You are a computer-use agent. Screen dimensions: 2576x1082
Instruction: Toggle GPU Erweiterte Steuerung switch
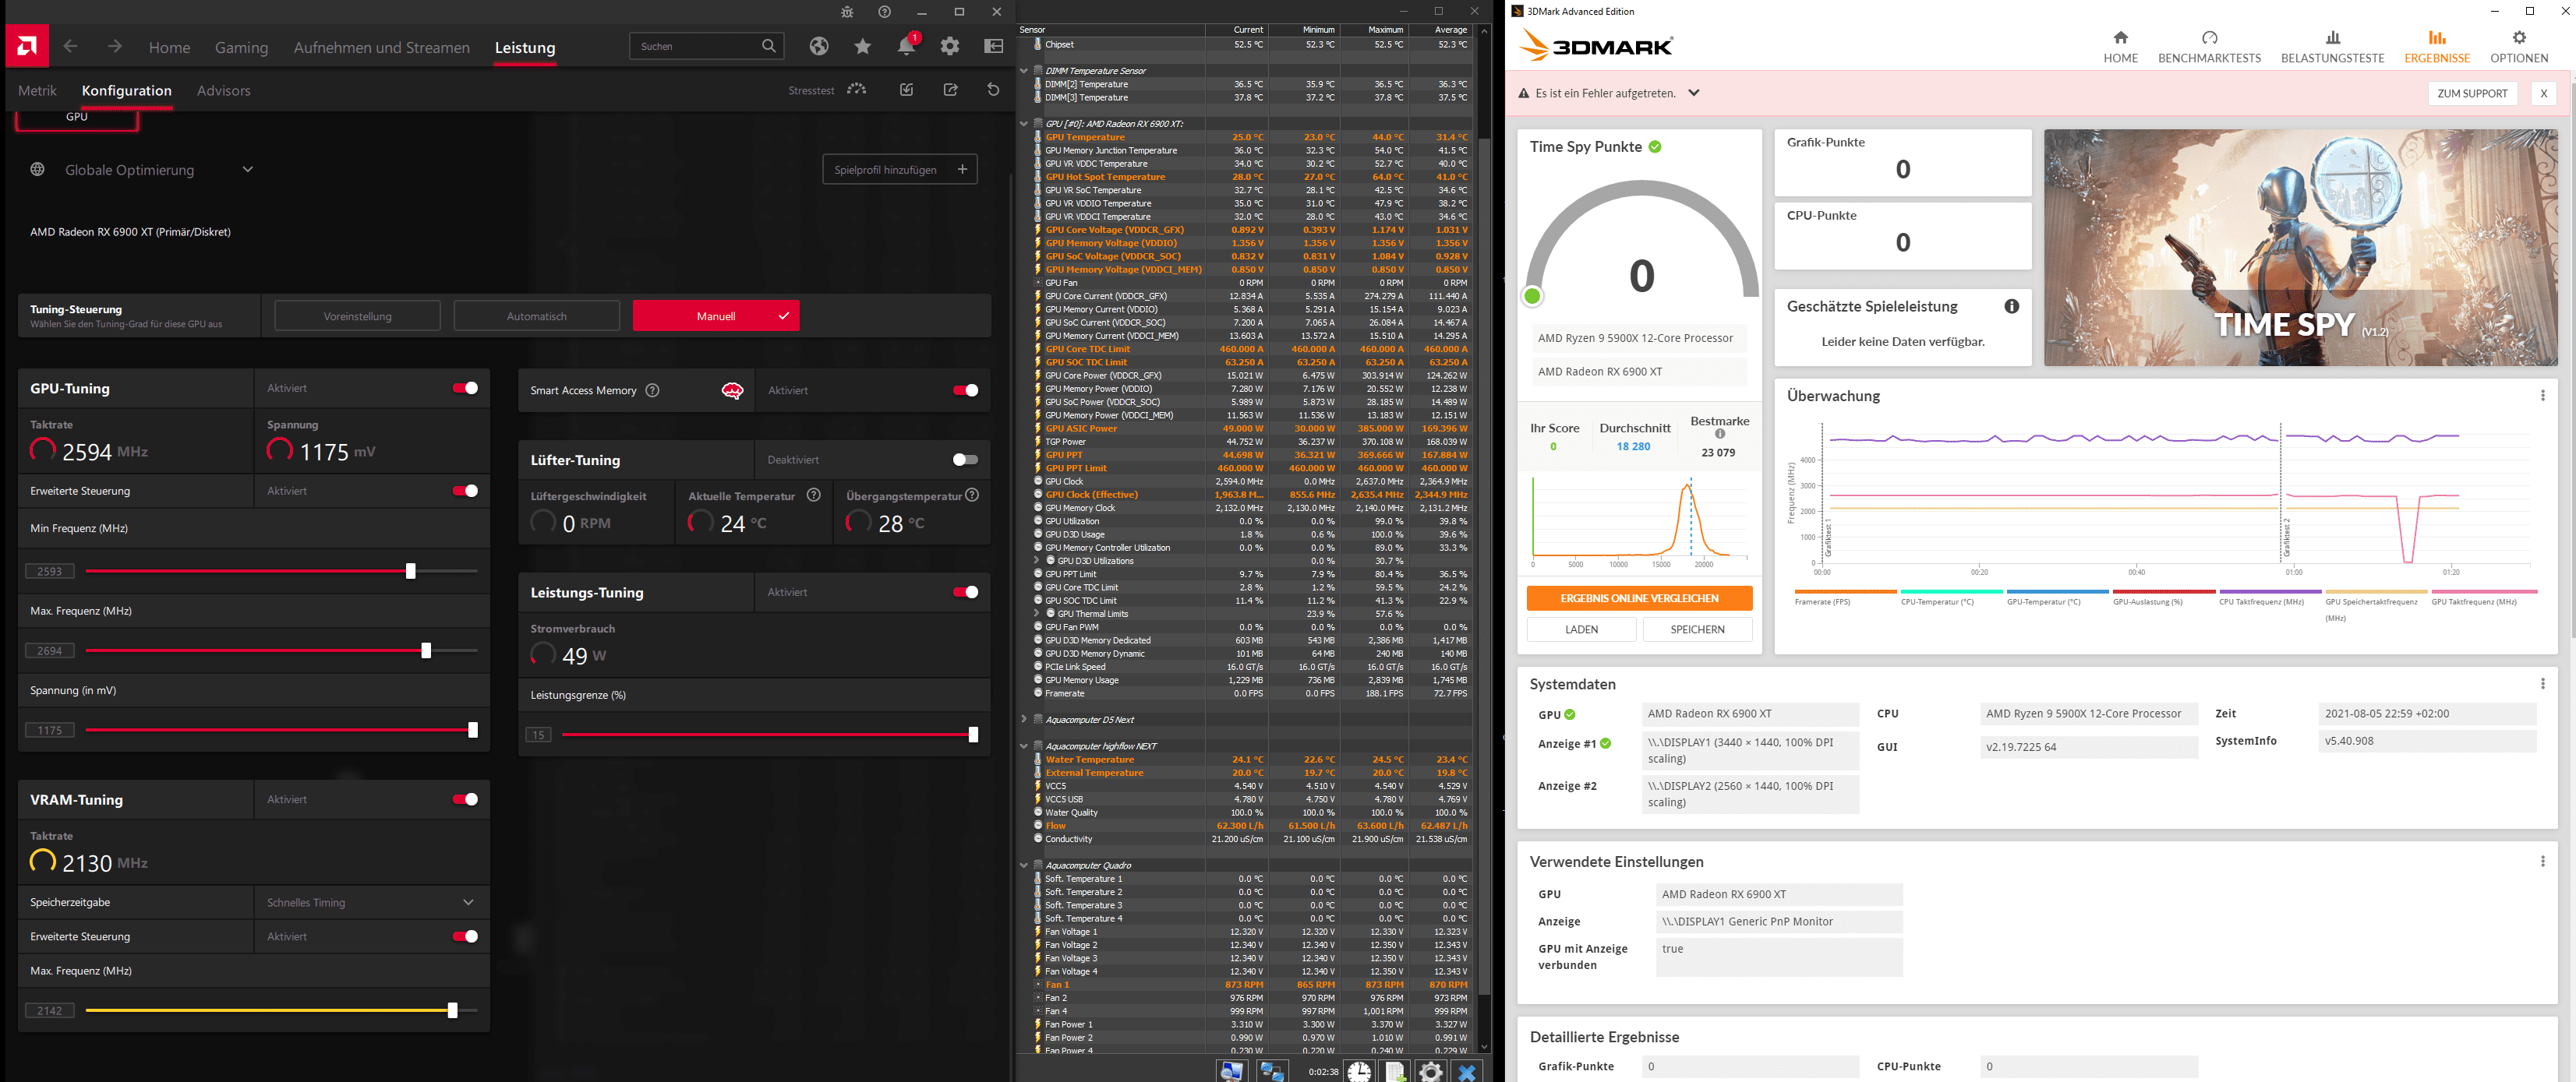465,492
